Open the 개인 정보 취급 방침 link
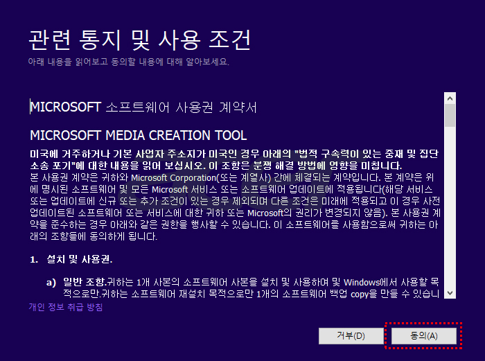Viewport: 485px width, 361px height. [x=66, y=307]
